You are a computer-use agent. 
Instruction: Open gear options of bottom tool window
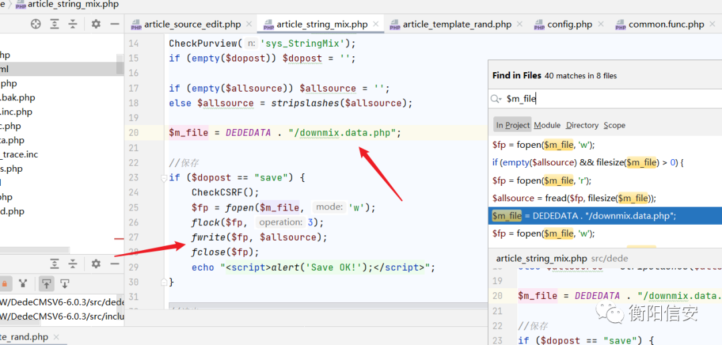coord(96,264)
